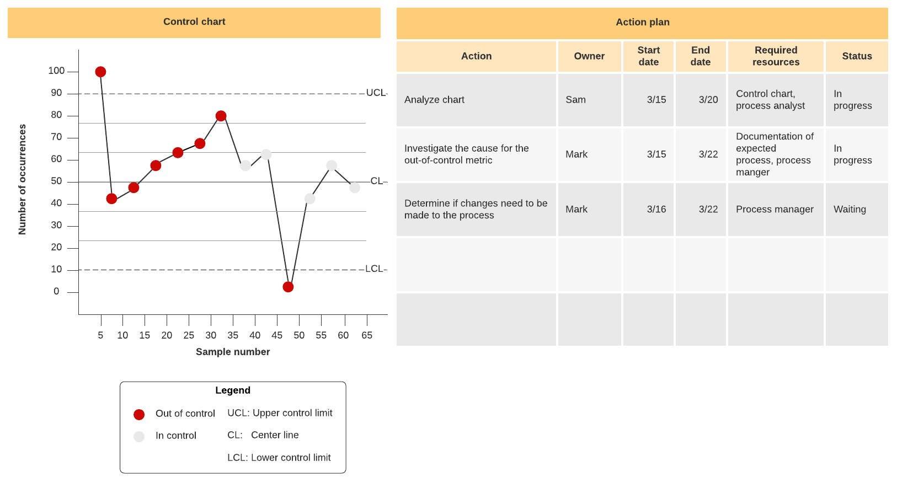Screen dimensions: 897x482
Task: Click the Status column header
Action: 857,56
